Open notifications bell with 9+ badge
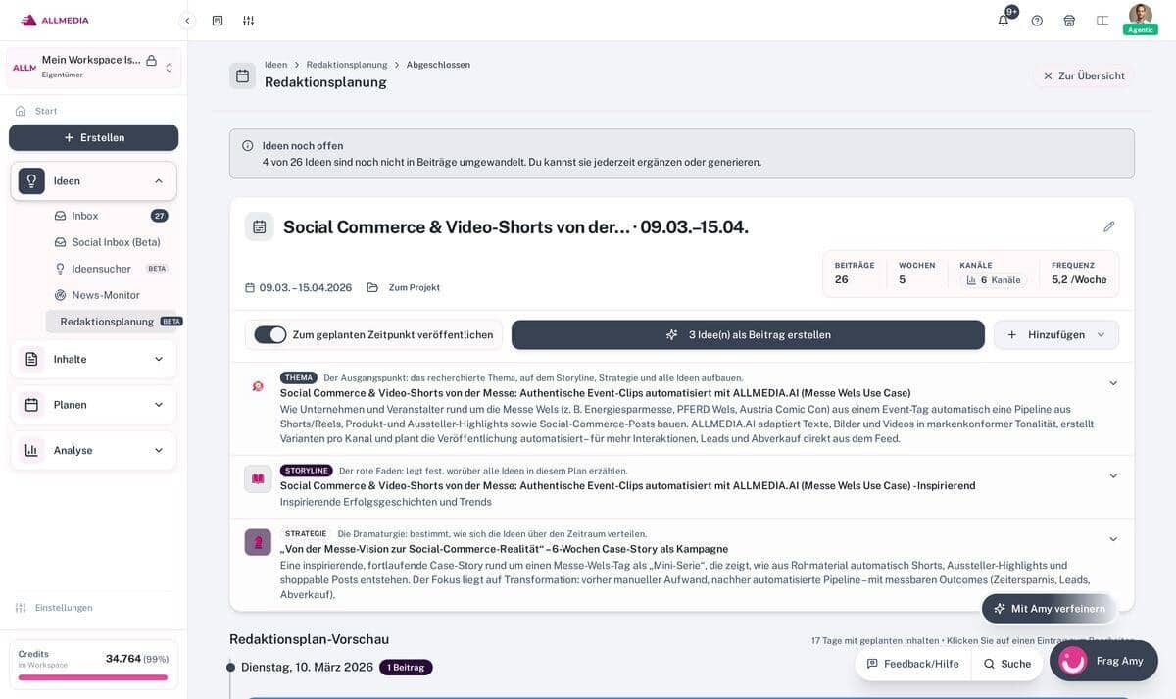1176x699 pixels. (1004, 21)
